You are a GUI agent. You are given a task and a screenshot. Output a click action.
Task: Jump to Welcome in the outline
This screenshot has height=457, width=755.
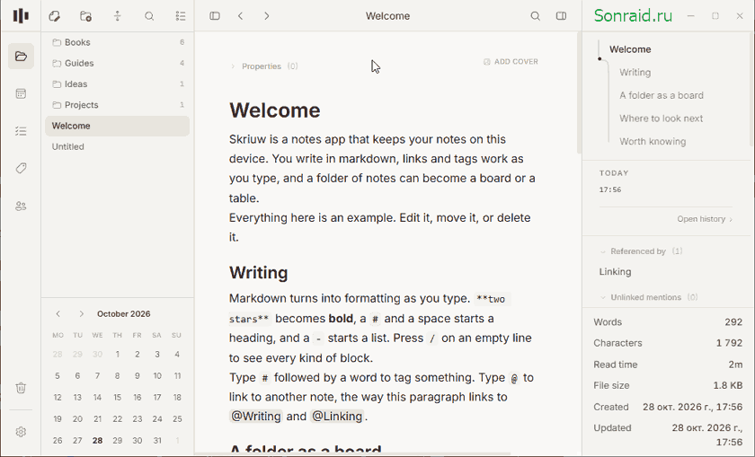click(x=630, y=49)
